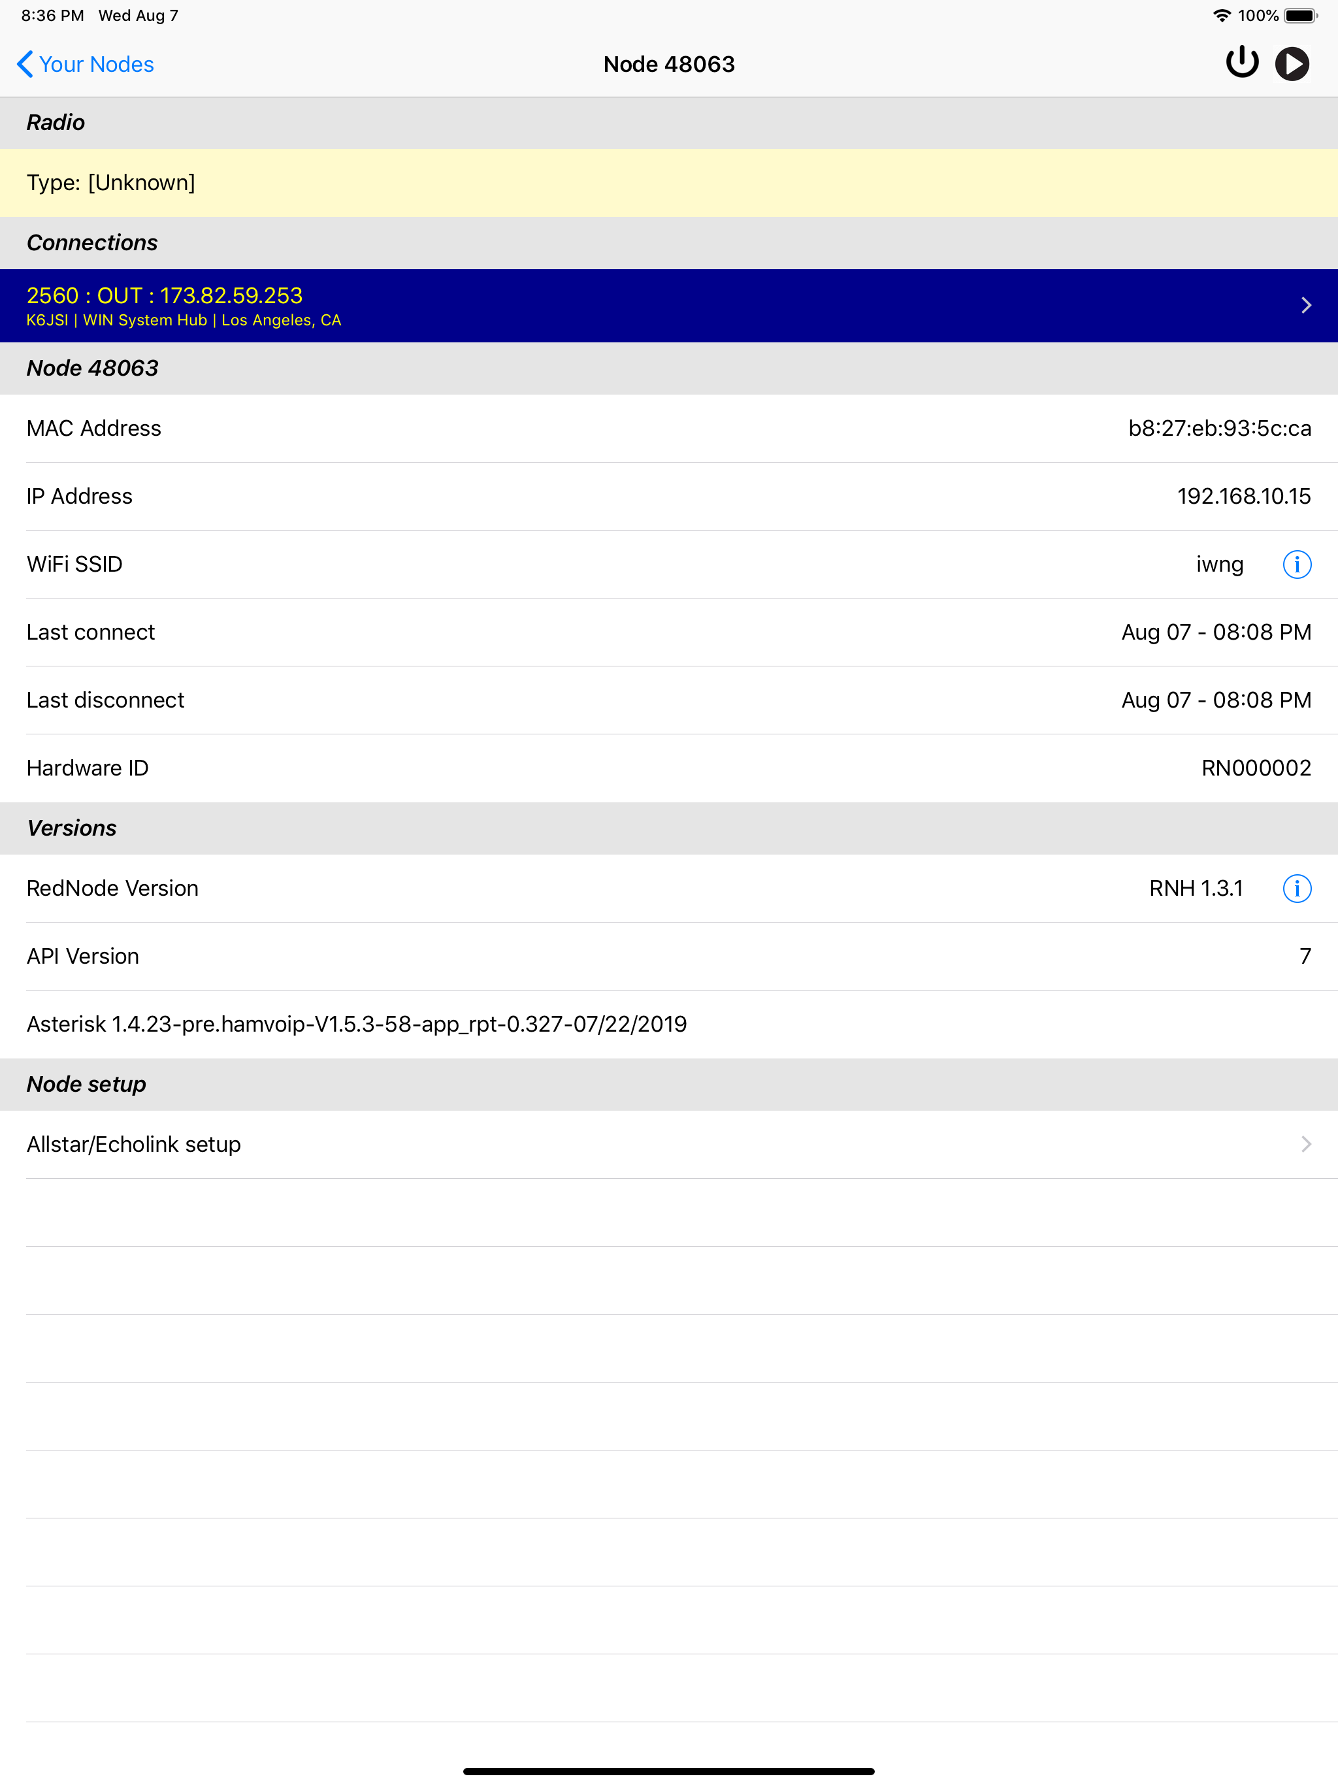Go back to Your Nodes
The image size is (1338, 1785).
pyautogui.click(x=86, y=64)
